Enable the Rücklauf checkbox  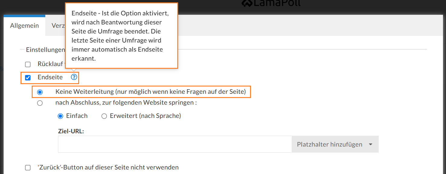28,64
